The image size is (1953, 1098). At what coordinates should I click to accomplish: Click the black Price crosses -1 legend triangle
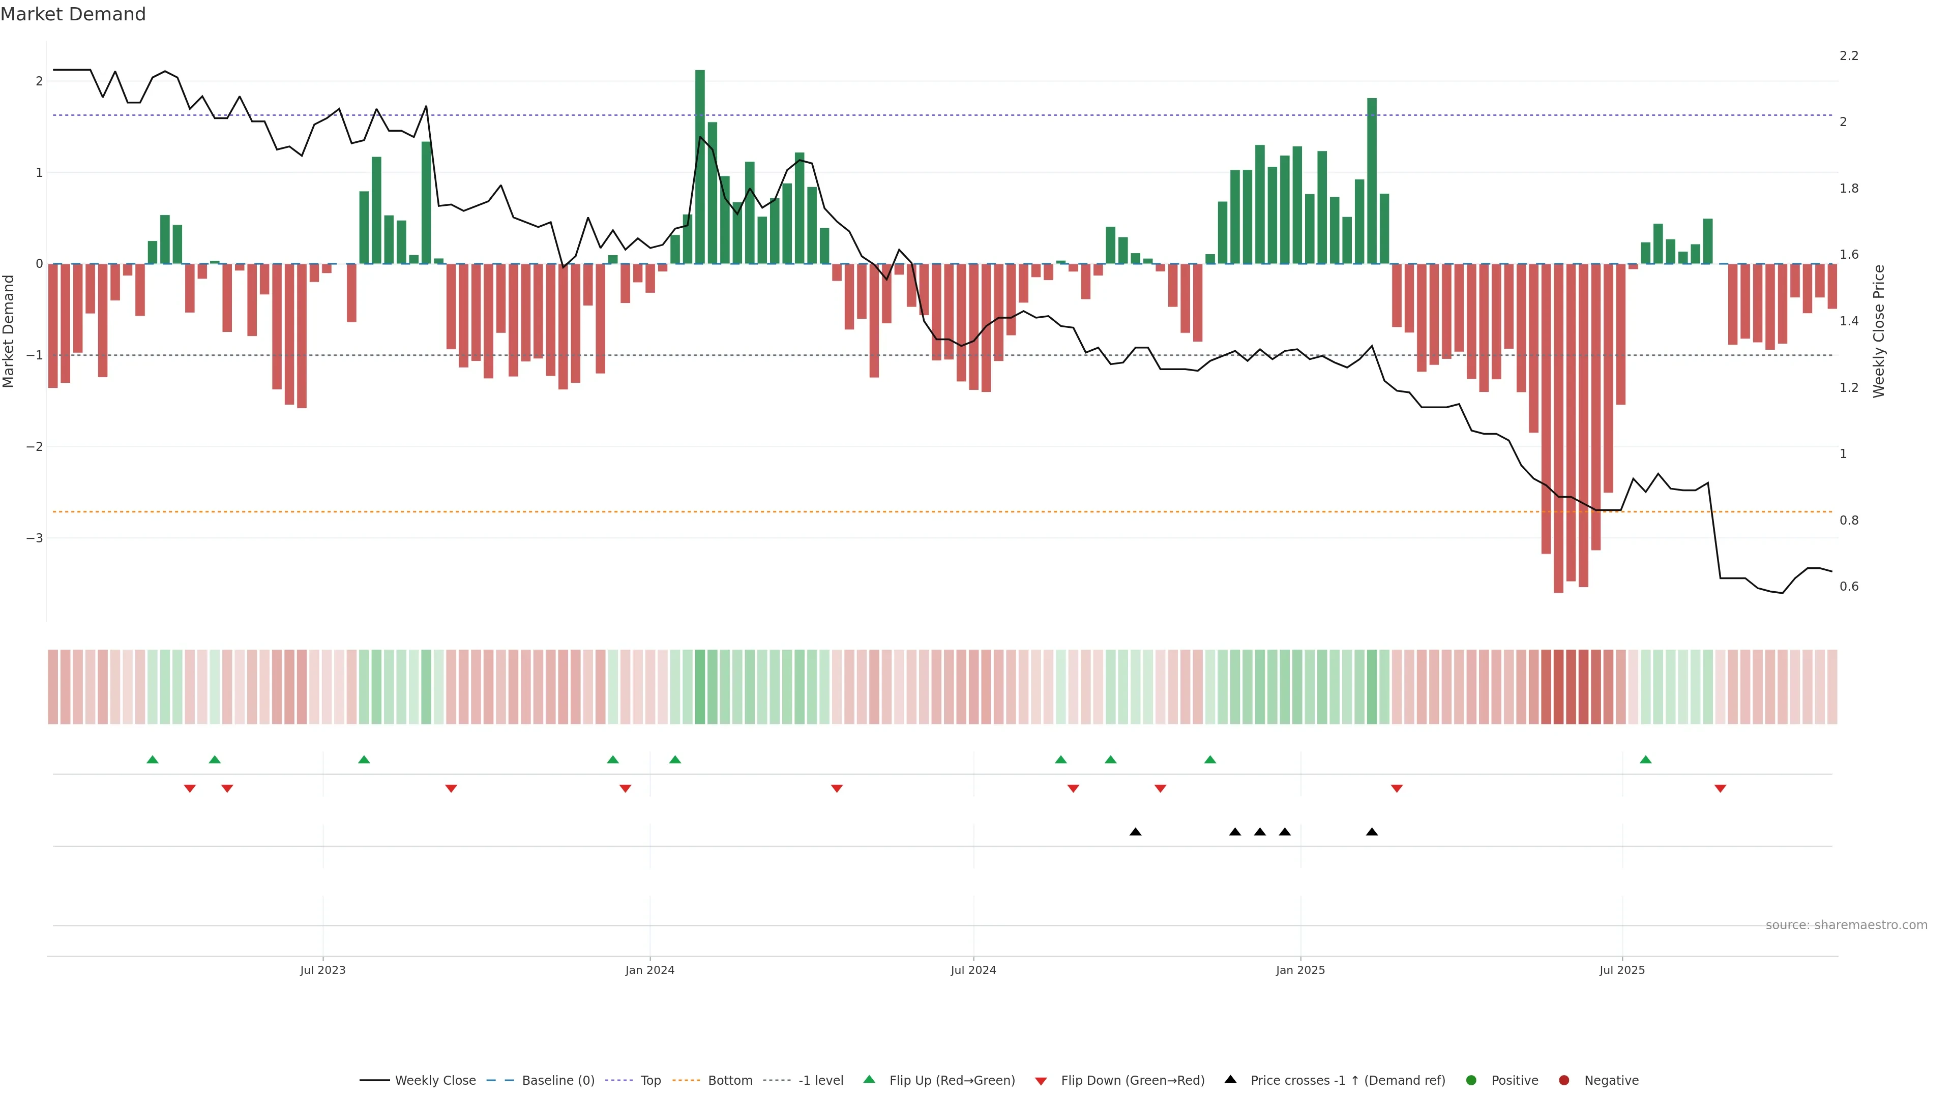(1230, 1080)
